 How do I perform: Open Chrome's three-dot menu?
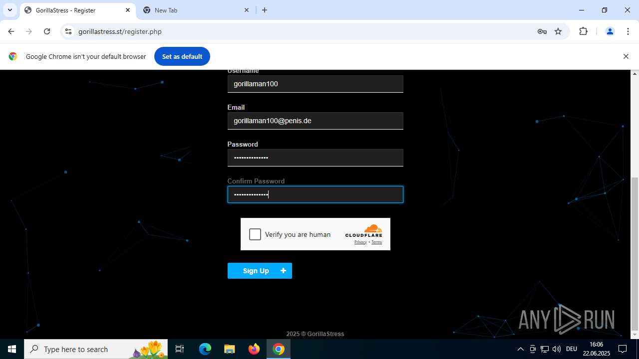pos(628,31)
